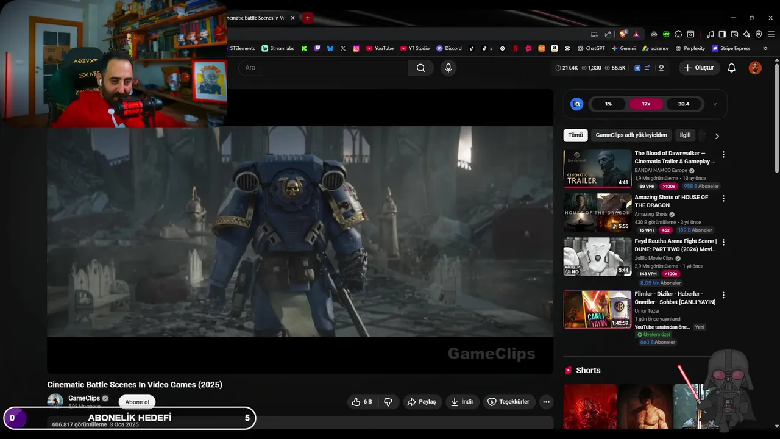Click the 1% stat pill
780x439 pixels.
608,104
